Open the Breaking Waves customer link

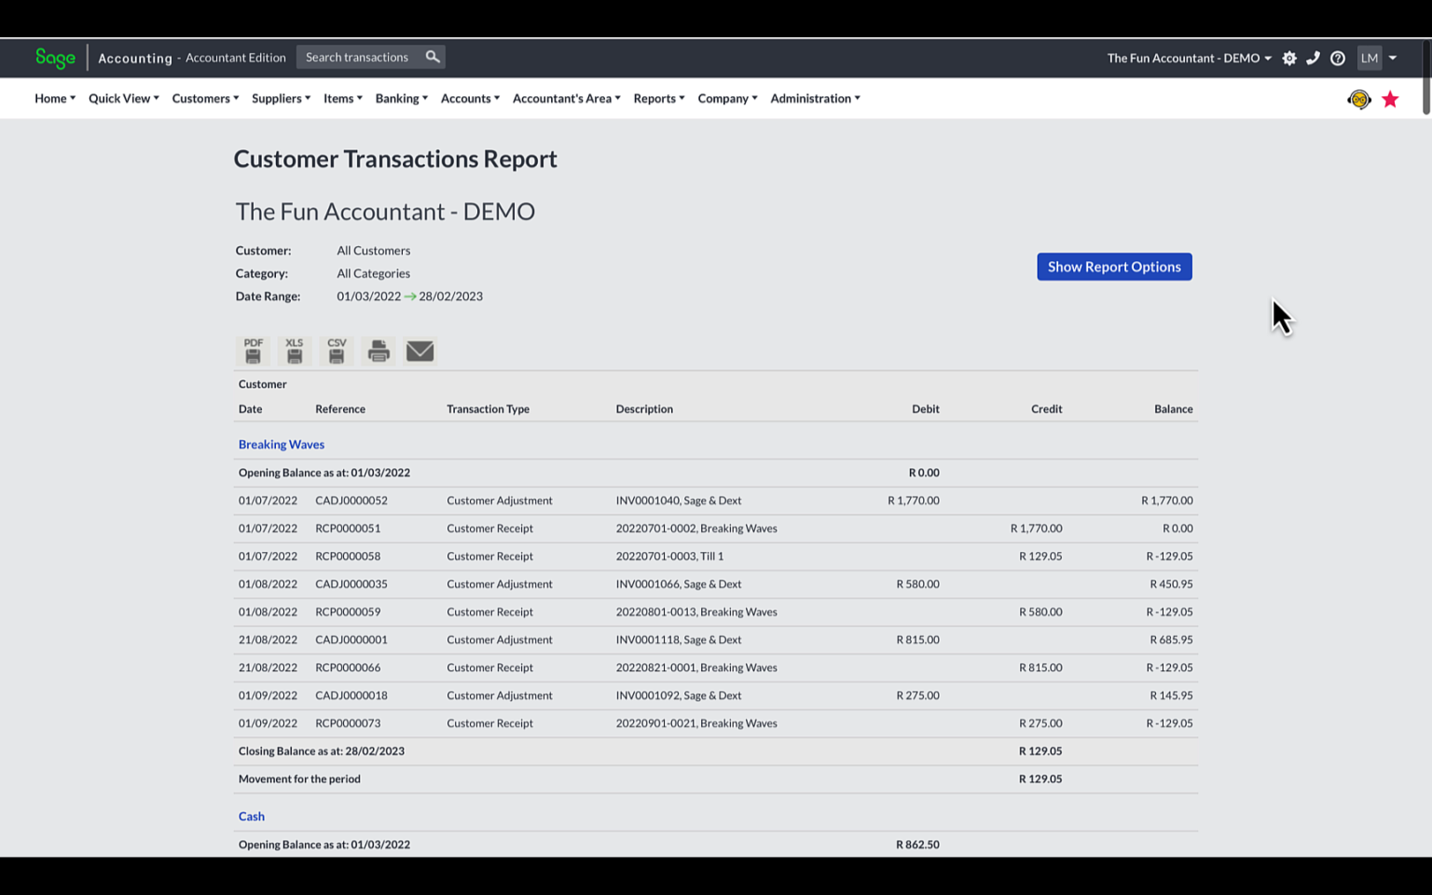click(281, 444)
